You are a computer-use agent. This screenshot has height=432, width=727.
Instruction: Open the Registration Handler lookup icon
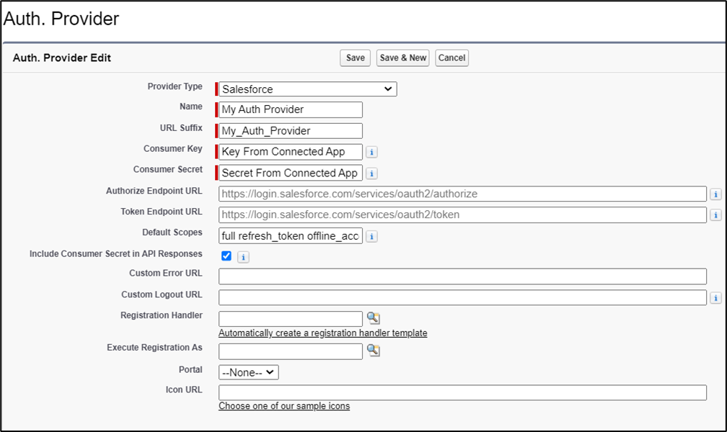(374, 318)
